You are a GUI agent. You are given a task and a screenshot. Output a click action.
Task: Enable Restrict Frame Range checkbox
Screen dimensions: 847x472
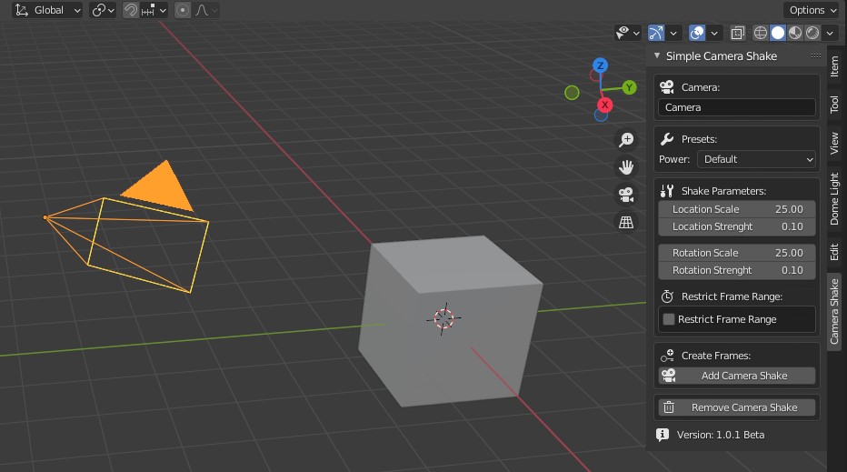[x=669, y=319]
